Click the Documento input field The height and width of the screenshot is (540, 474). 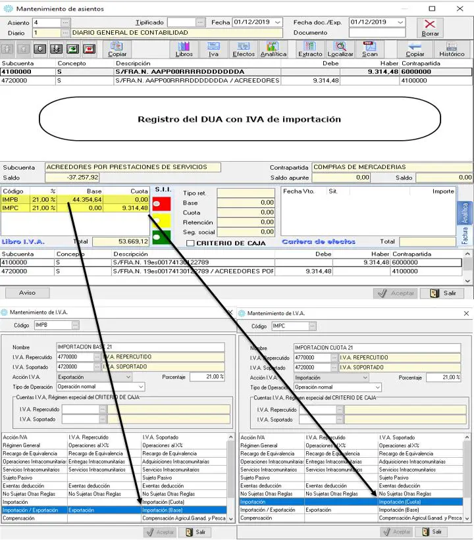pyautogui.click(x=377, y=33)
